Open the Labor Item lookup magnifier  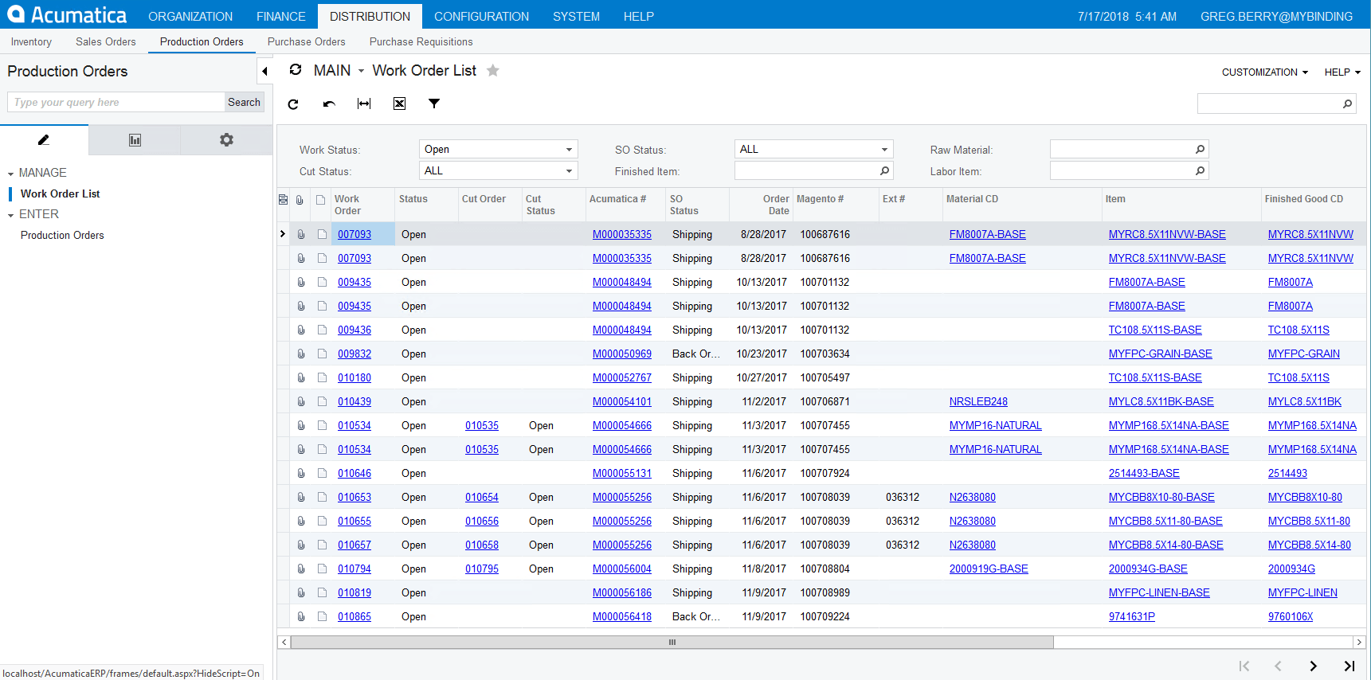(x=1200, y=171)
